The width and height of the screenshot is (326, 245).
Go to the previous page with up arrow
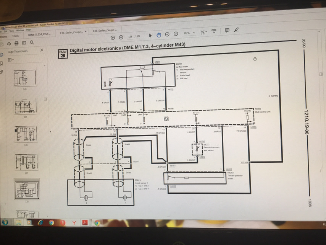(x=113, y=38)
